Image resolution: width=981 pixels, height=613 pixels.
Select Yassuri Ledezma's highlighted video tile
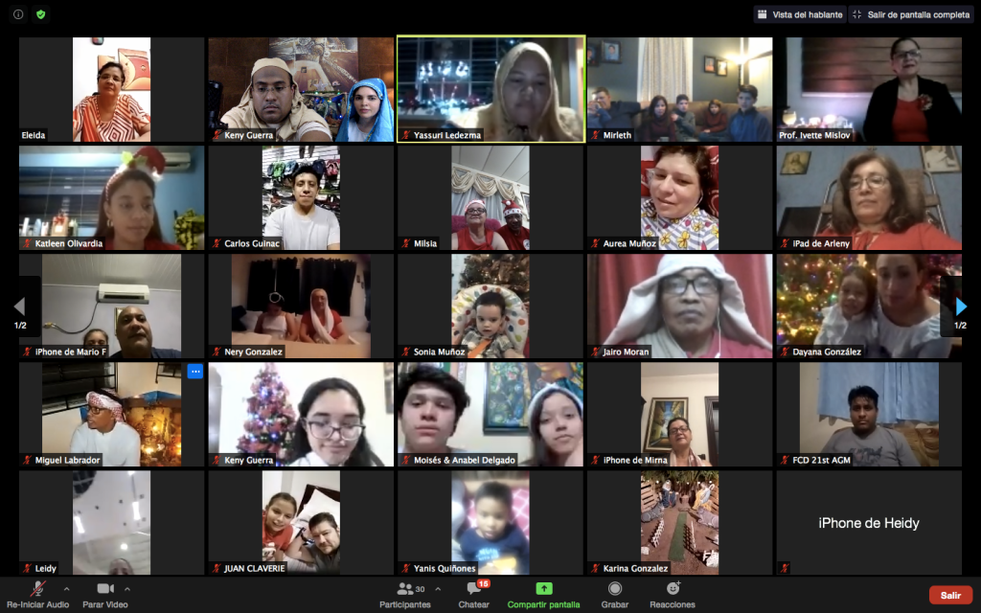490,89
